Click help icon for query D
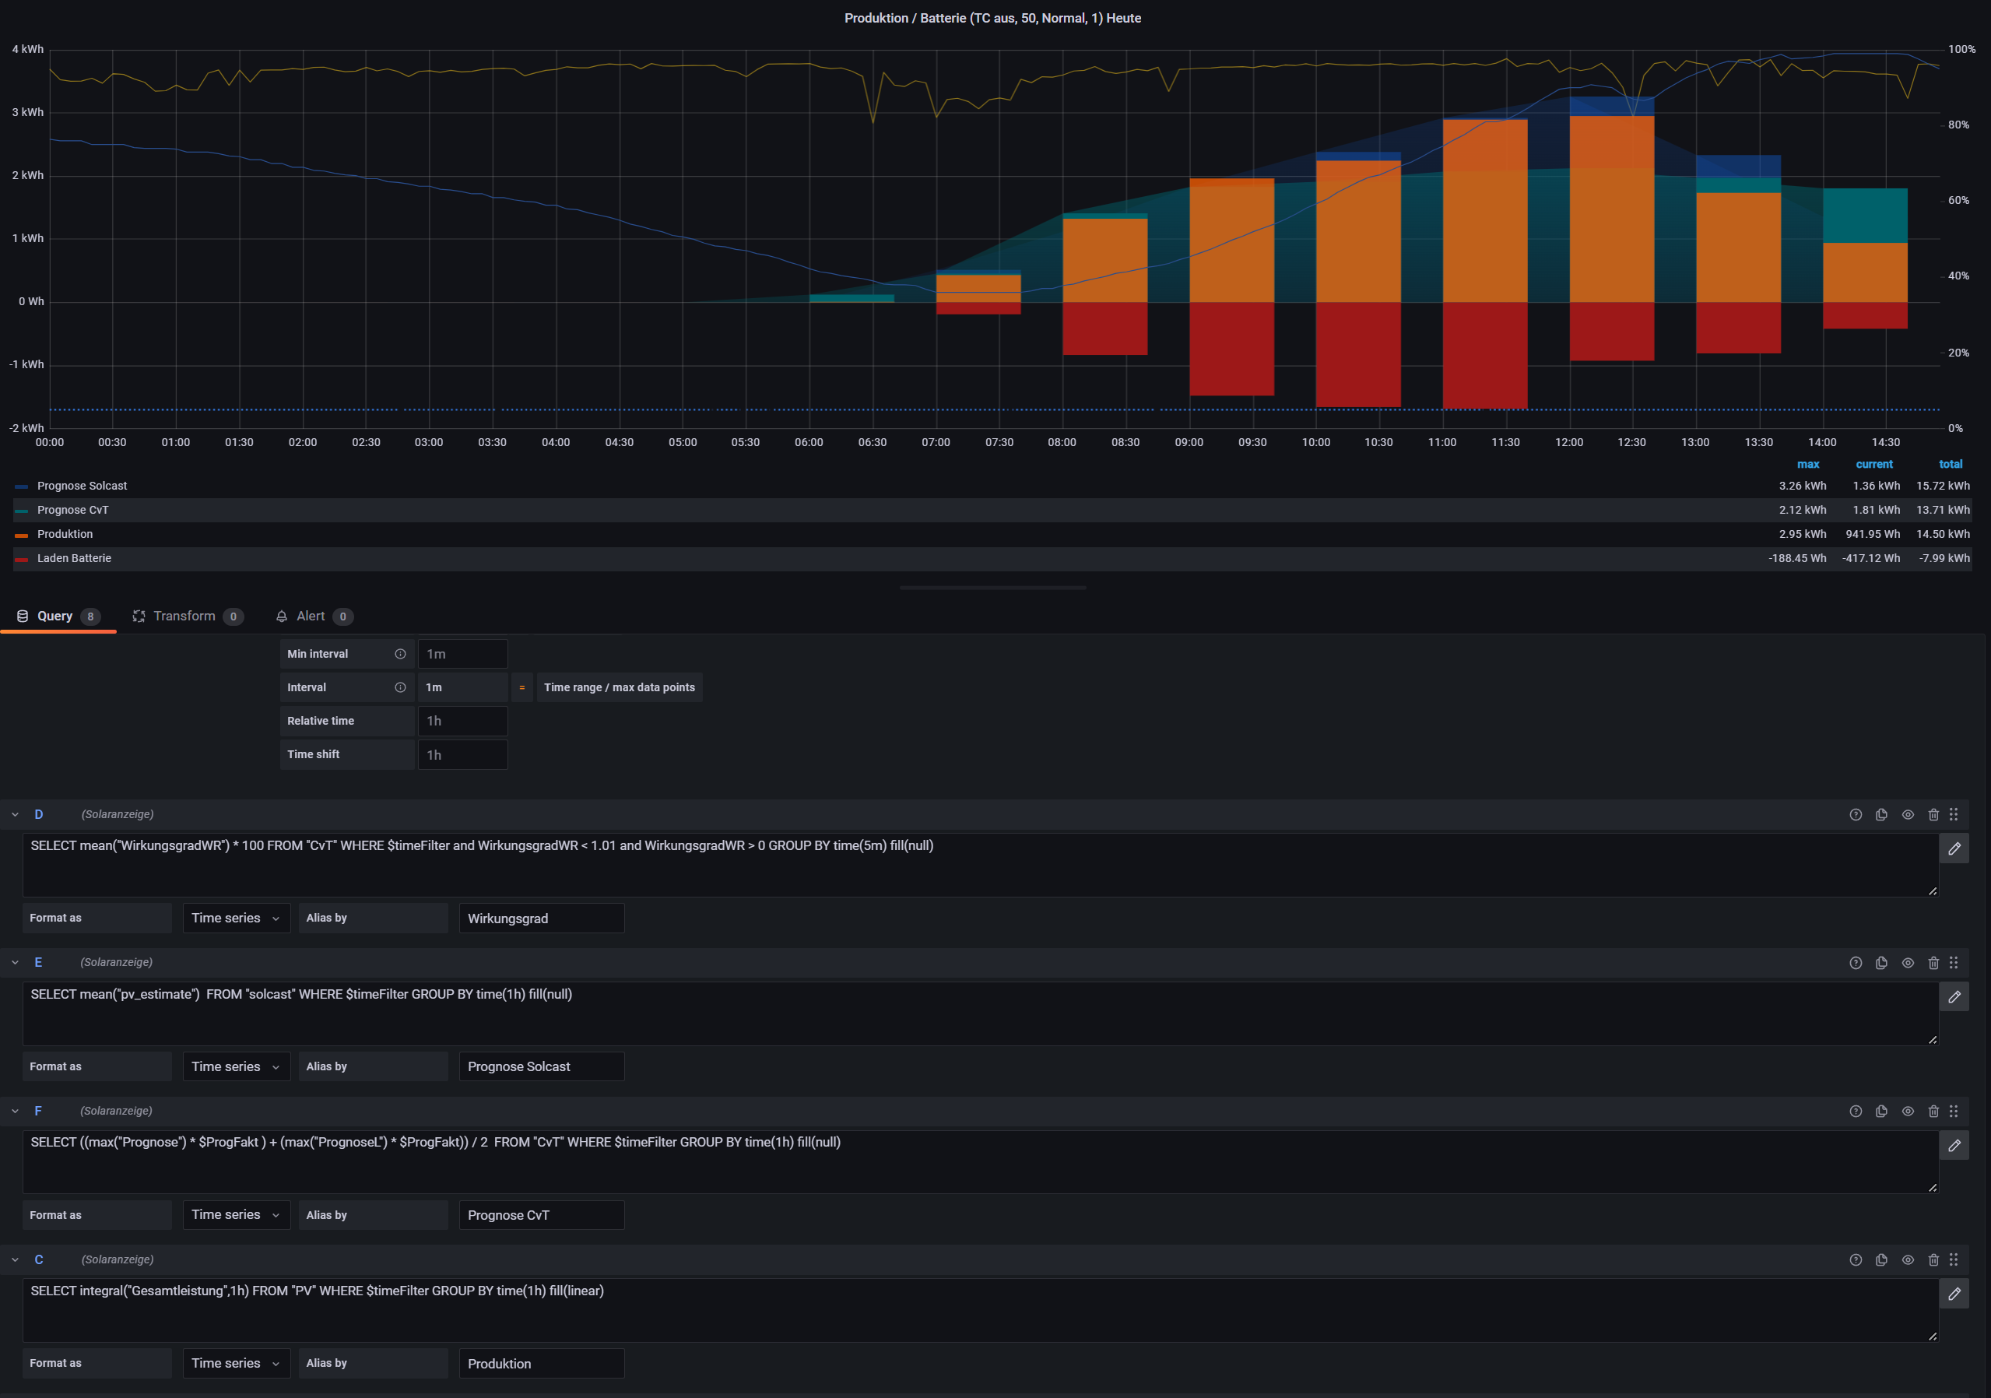 click(x=1855, y=814)
